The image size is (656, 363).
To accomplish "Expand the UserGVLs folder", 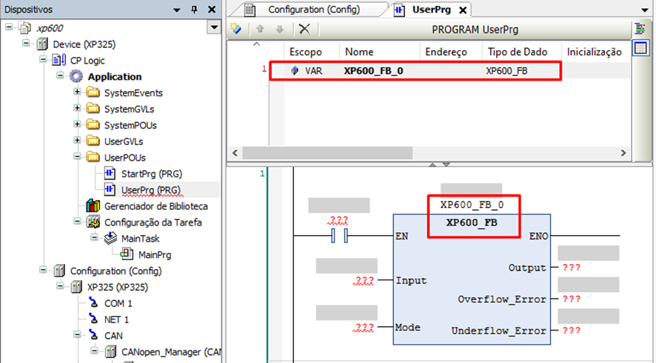I will coord(77,140).
